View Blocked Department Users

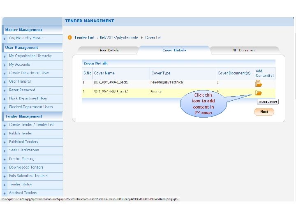pyautogui.click(x=31, y=107)
